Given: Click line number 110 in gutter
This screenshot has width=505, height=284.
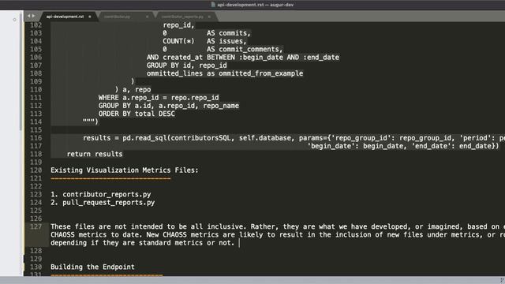Looking at the screenshot, I should [36, 89].
